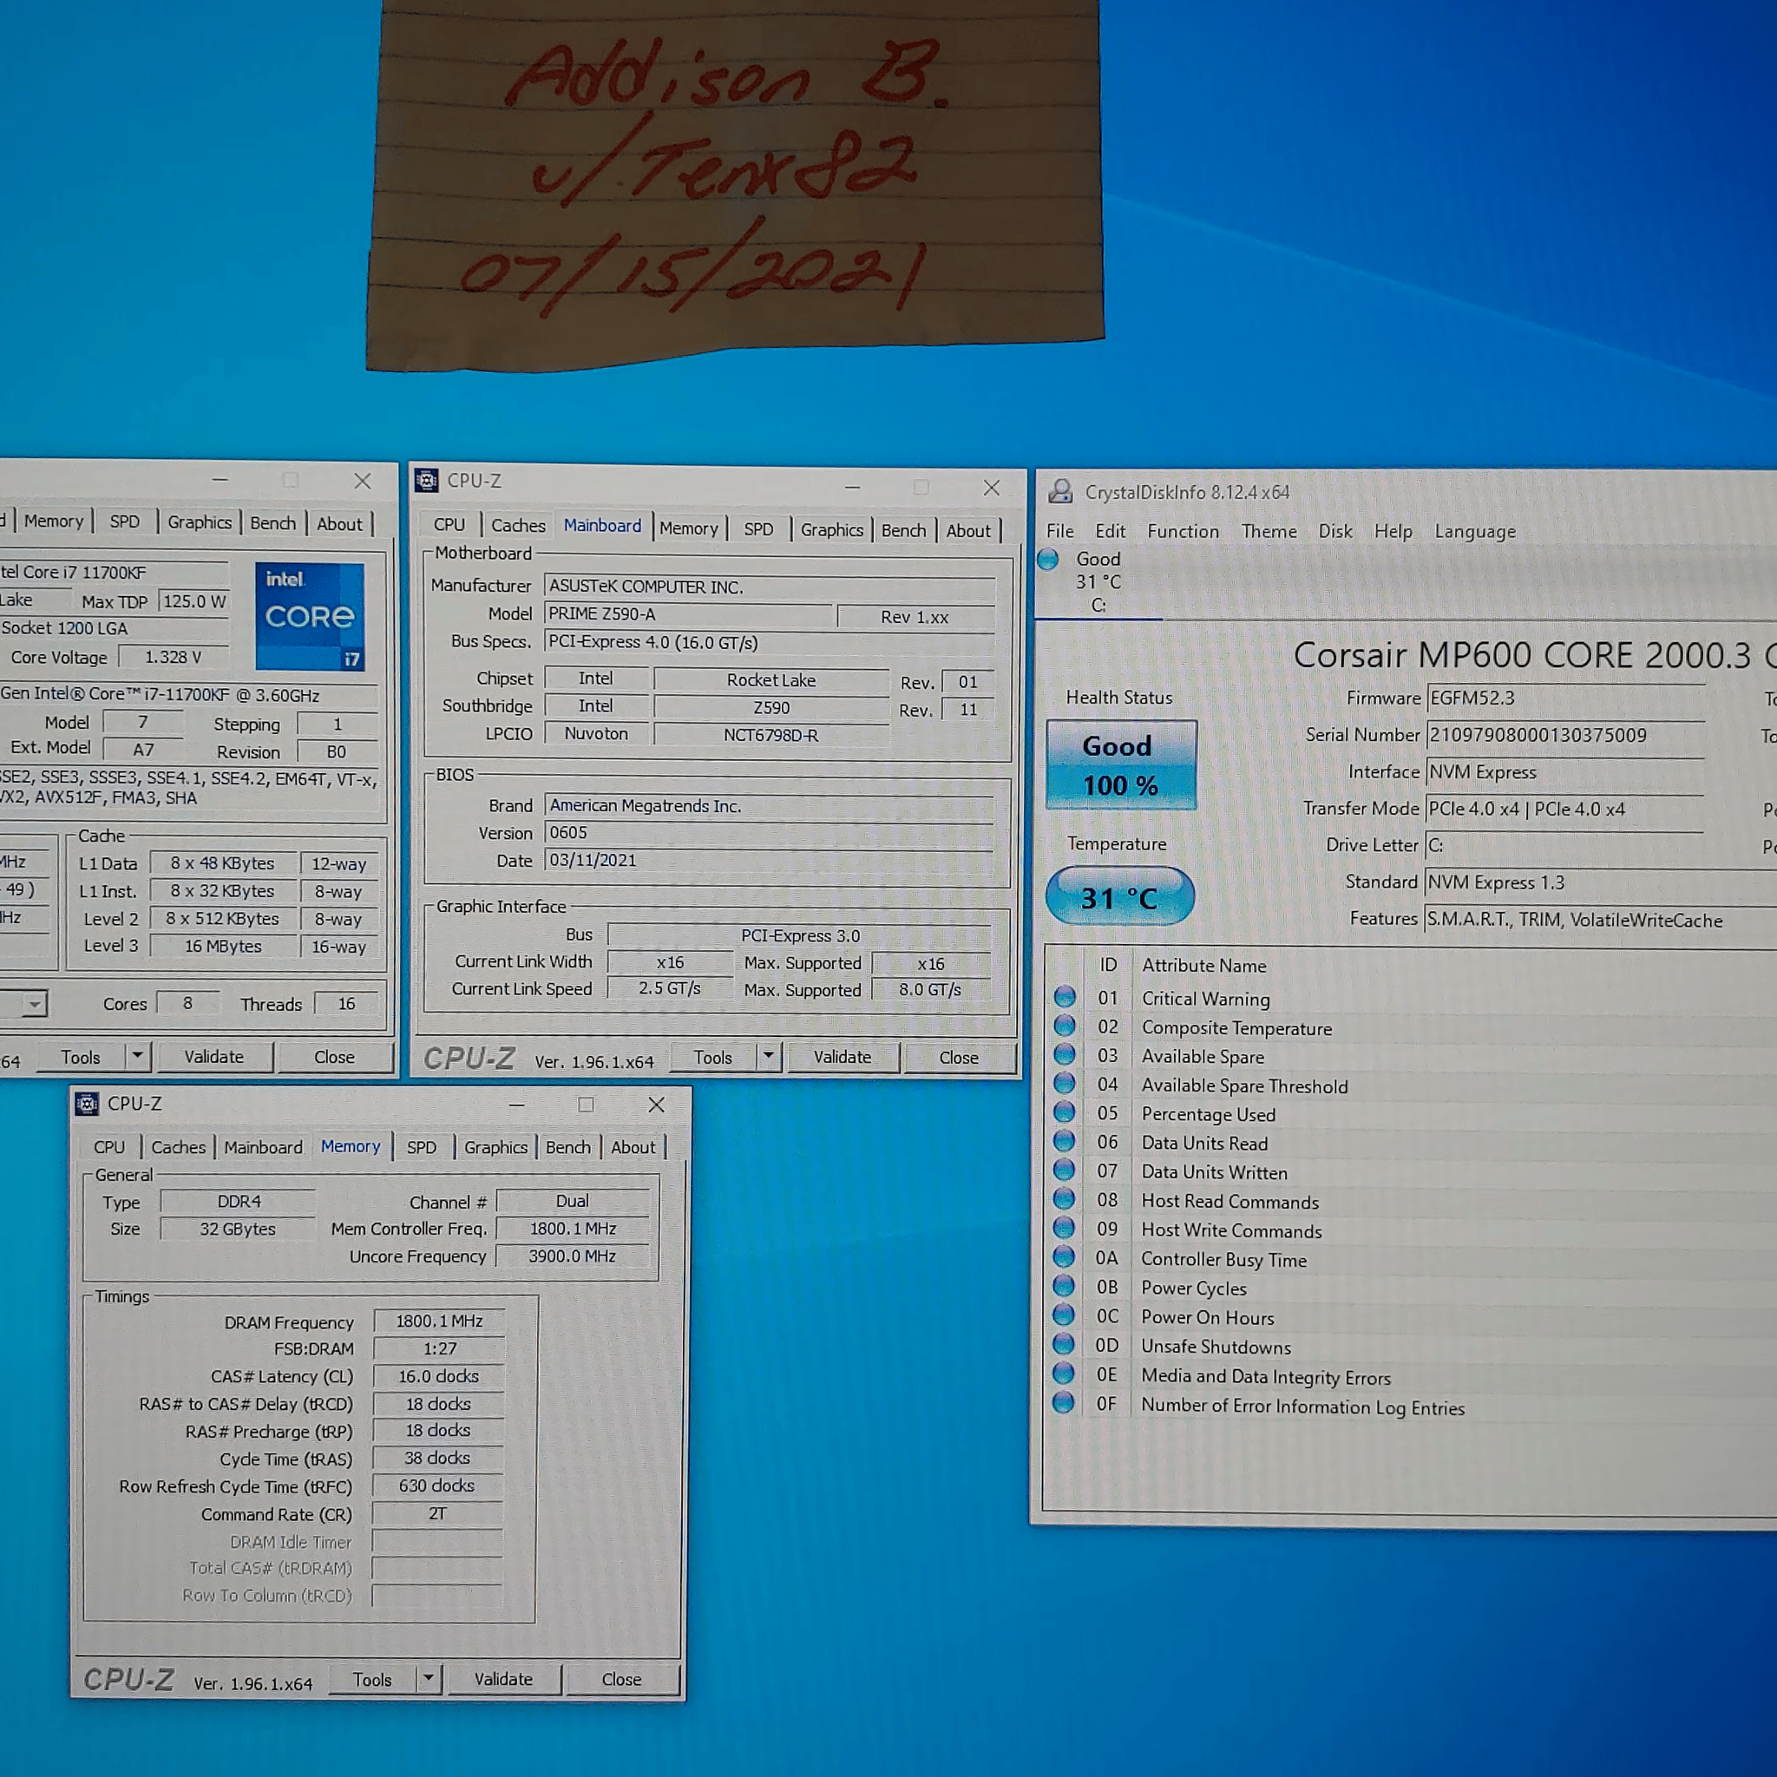This screenshot has height=1777, width=1777.
Task: Click the Intel Core i7 logo badge
Action: (x=310, y=615)
